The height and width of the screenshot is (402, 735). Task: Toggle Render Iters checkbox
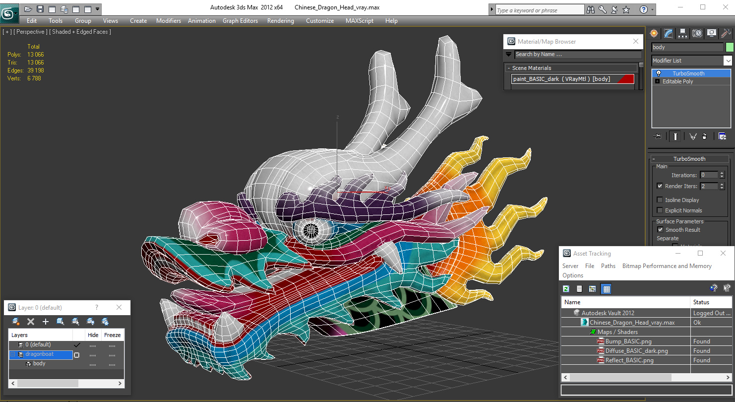pyautogui.click(x=660, y=186)
